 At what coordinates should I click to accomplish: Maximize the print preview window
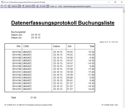[x=115, y=2]
